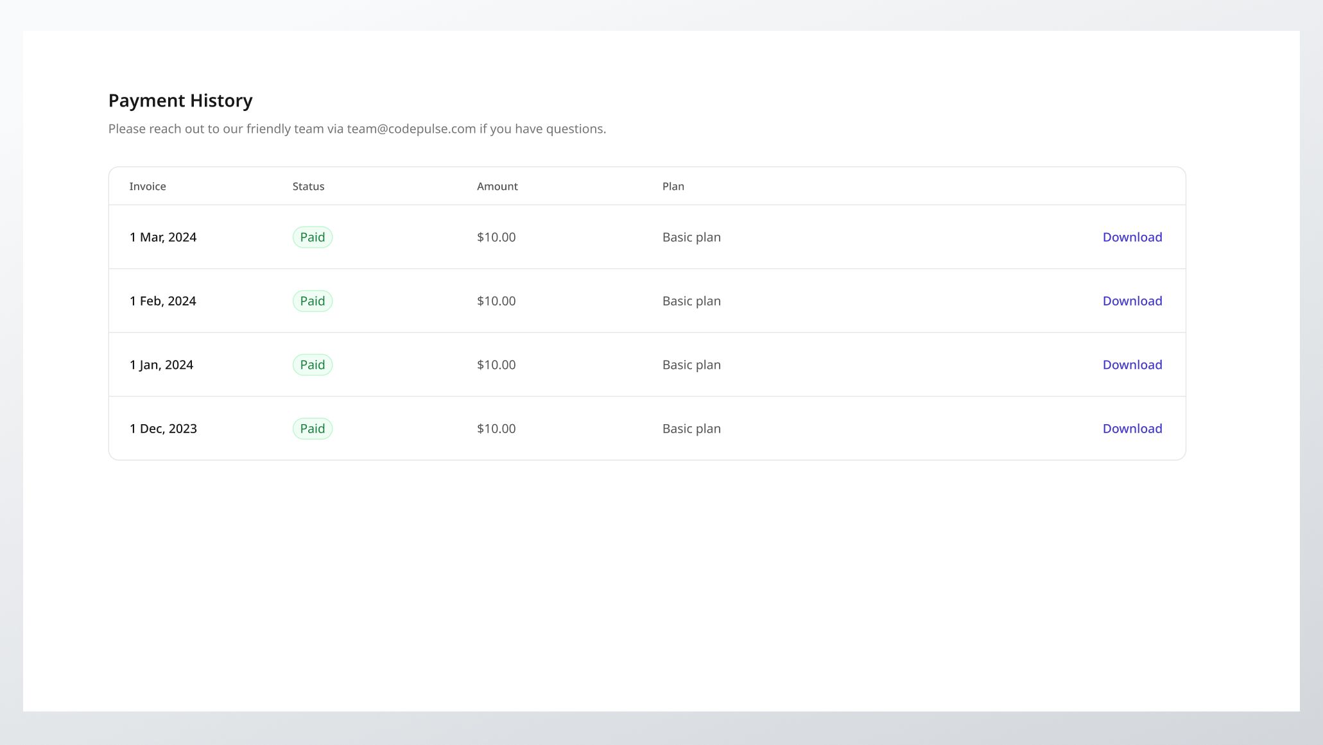Screen dimensions: 1323x745
Task: Download the 1 Feb, 2024 invoice
Action: click(1132, 301)
